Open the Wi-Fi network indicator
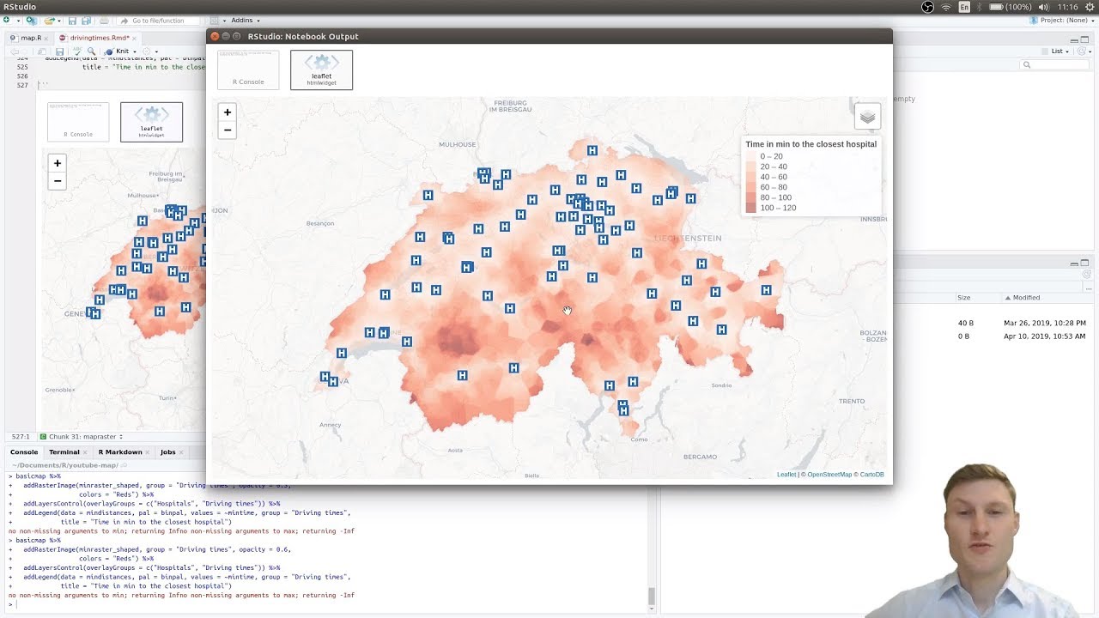The width and height of the screenshot is (1099, 618). 946,7
